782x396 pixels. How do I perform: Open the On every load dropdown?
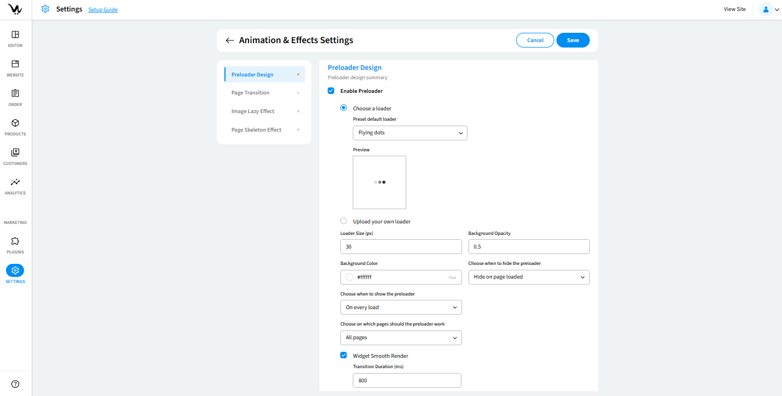click(x=401, y=308)
